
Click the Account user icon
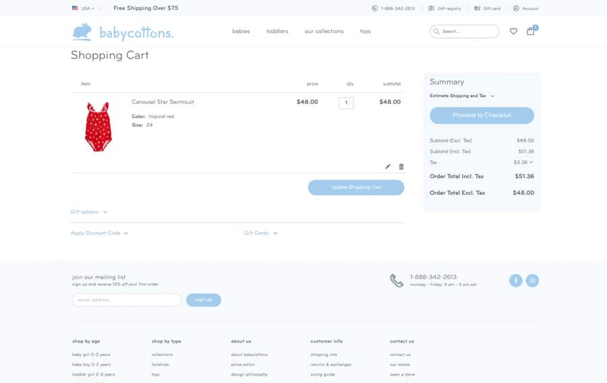pos(517,9)
